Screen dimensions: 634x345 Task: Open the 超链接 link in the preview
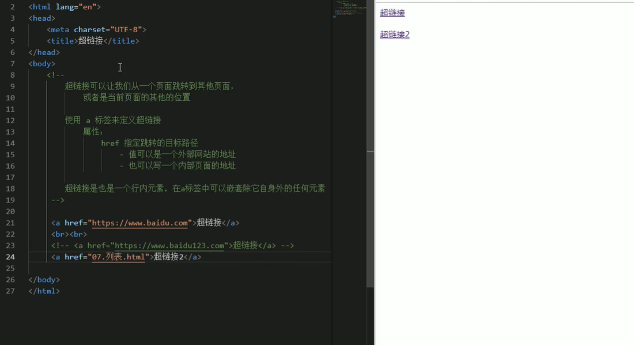point(392,13)
